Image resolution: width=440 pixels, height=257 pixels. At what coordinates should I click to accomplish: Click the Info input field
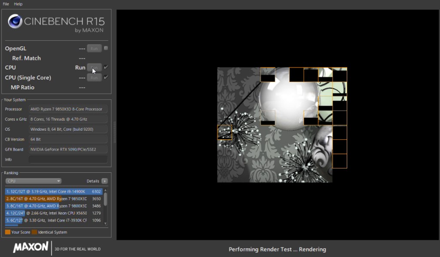[x=68, y=159]
